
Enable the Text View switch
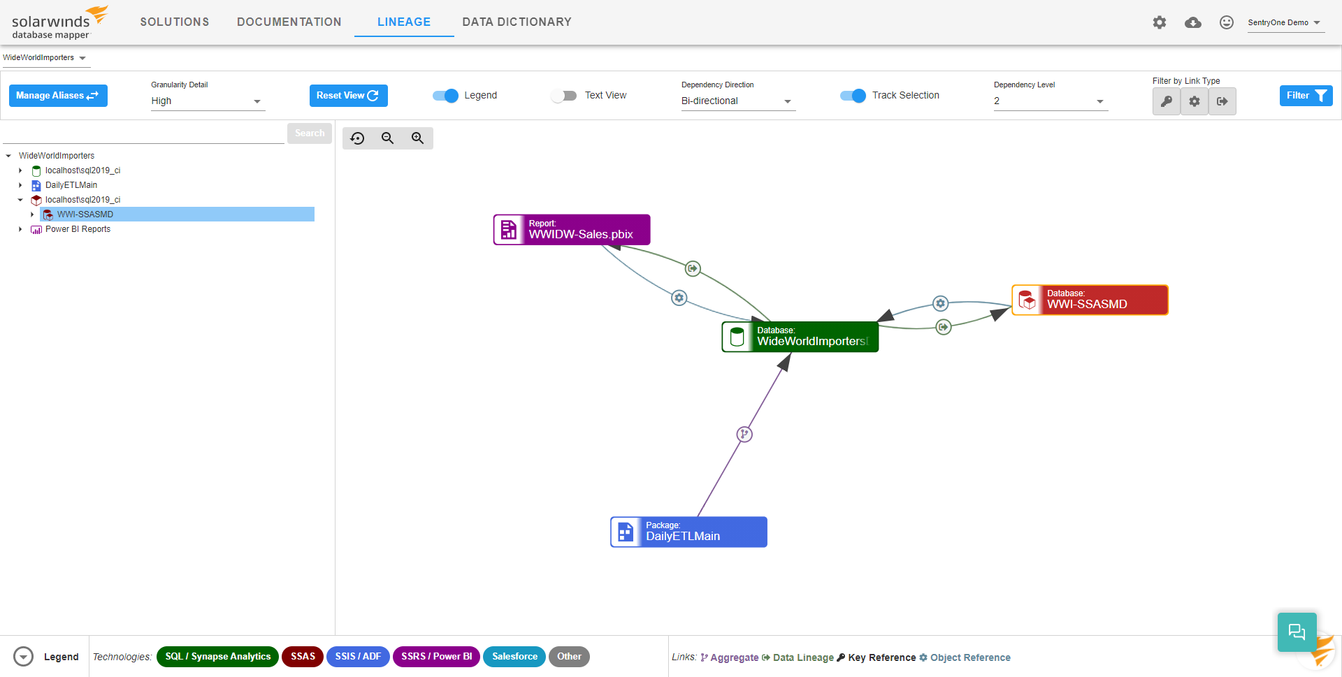(563, 96)
